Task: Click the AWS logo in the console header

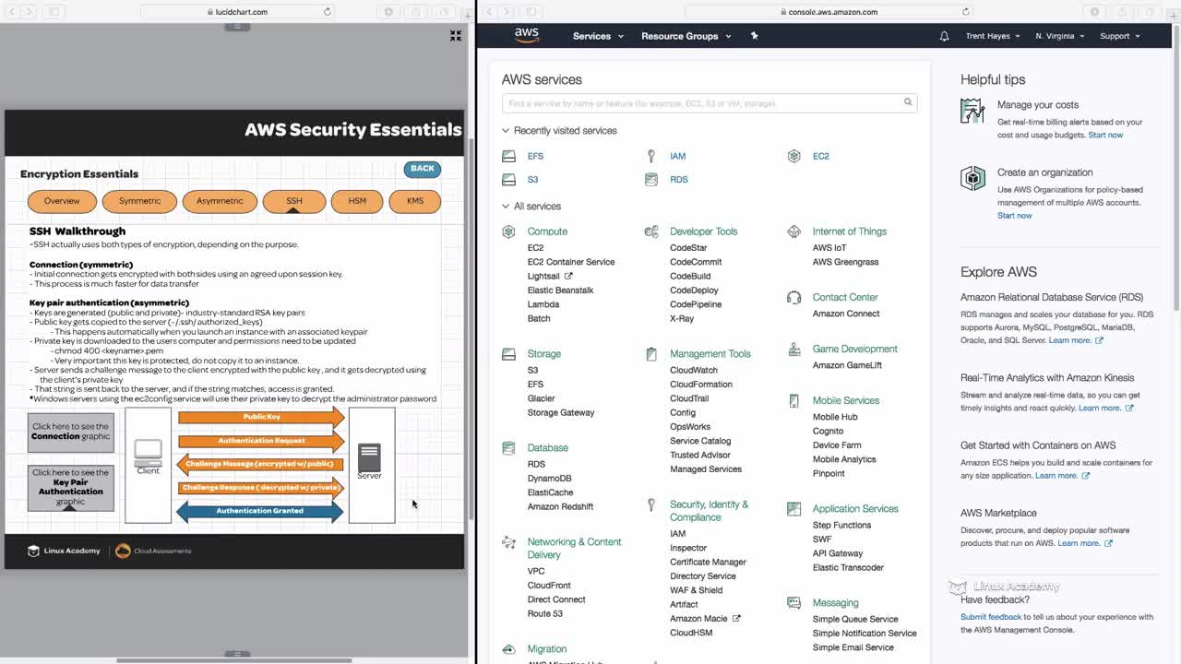Action: pos(527,35)
